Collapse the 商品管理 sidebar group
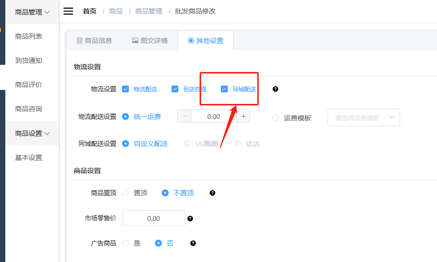This screenshot has height=262, width=437. 32,12
